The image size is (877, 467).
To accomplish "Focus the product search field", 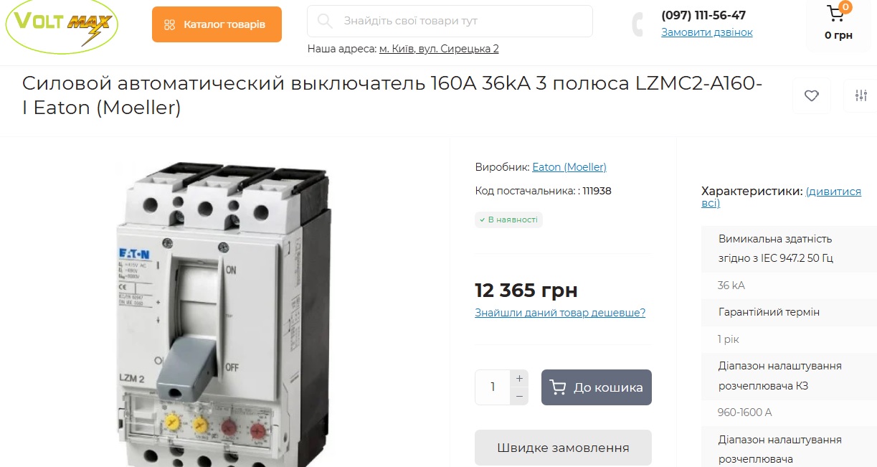I will point(450,21).
